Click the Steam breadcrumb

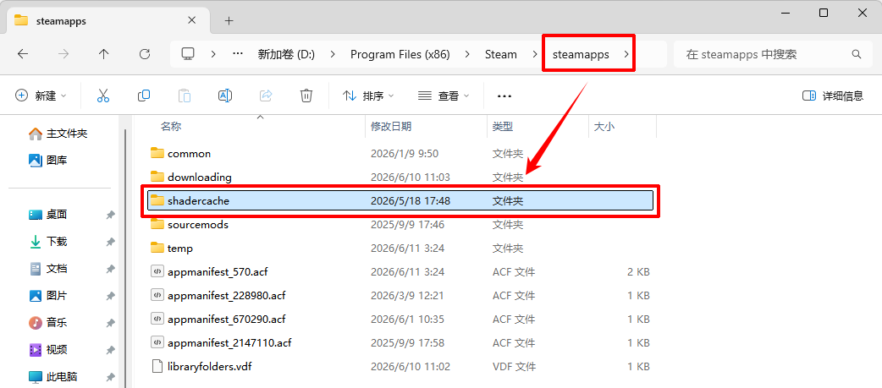[500, 54]
